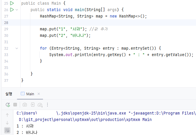Open the profiler speedometer icon

[x=40, y=105]
